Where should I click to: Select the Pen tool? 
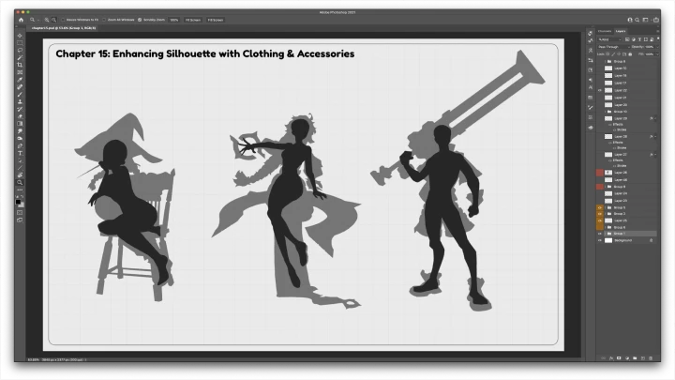click(x=20, y=145)
